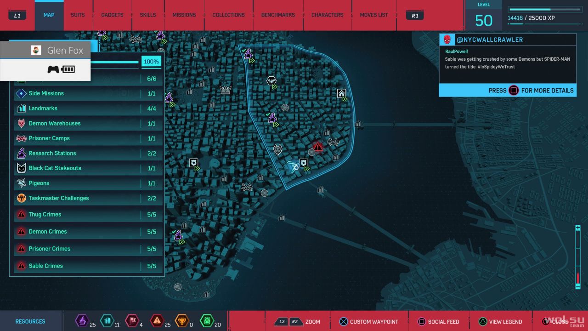Select the Sable Crimes row label
This screenshot has height=331, width=588.
(46, 266)
